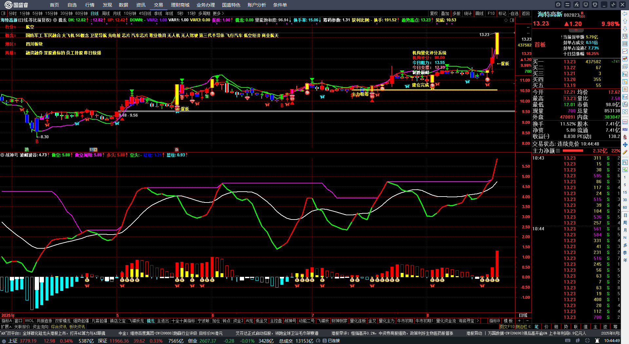629x344 pixels.
Task: Open the 指标A indicator group
Action: pos(7,321)
